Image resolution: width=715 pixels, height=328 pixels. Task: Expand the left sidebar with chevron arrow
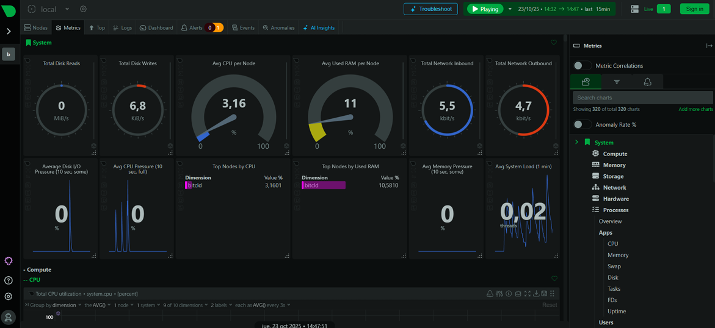[9, 31]
